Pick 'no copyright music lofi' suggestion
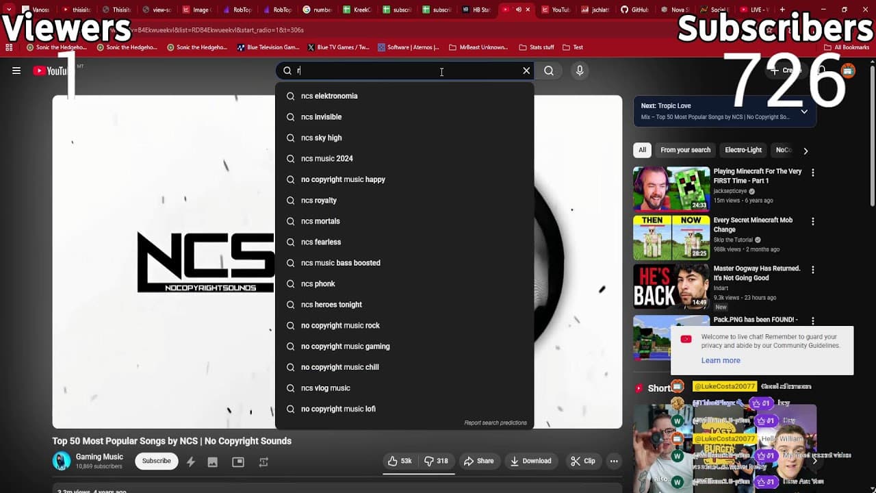The height and width of the screenshot is (493, 876). pos(404,409)
